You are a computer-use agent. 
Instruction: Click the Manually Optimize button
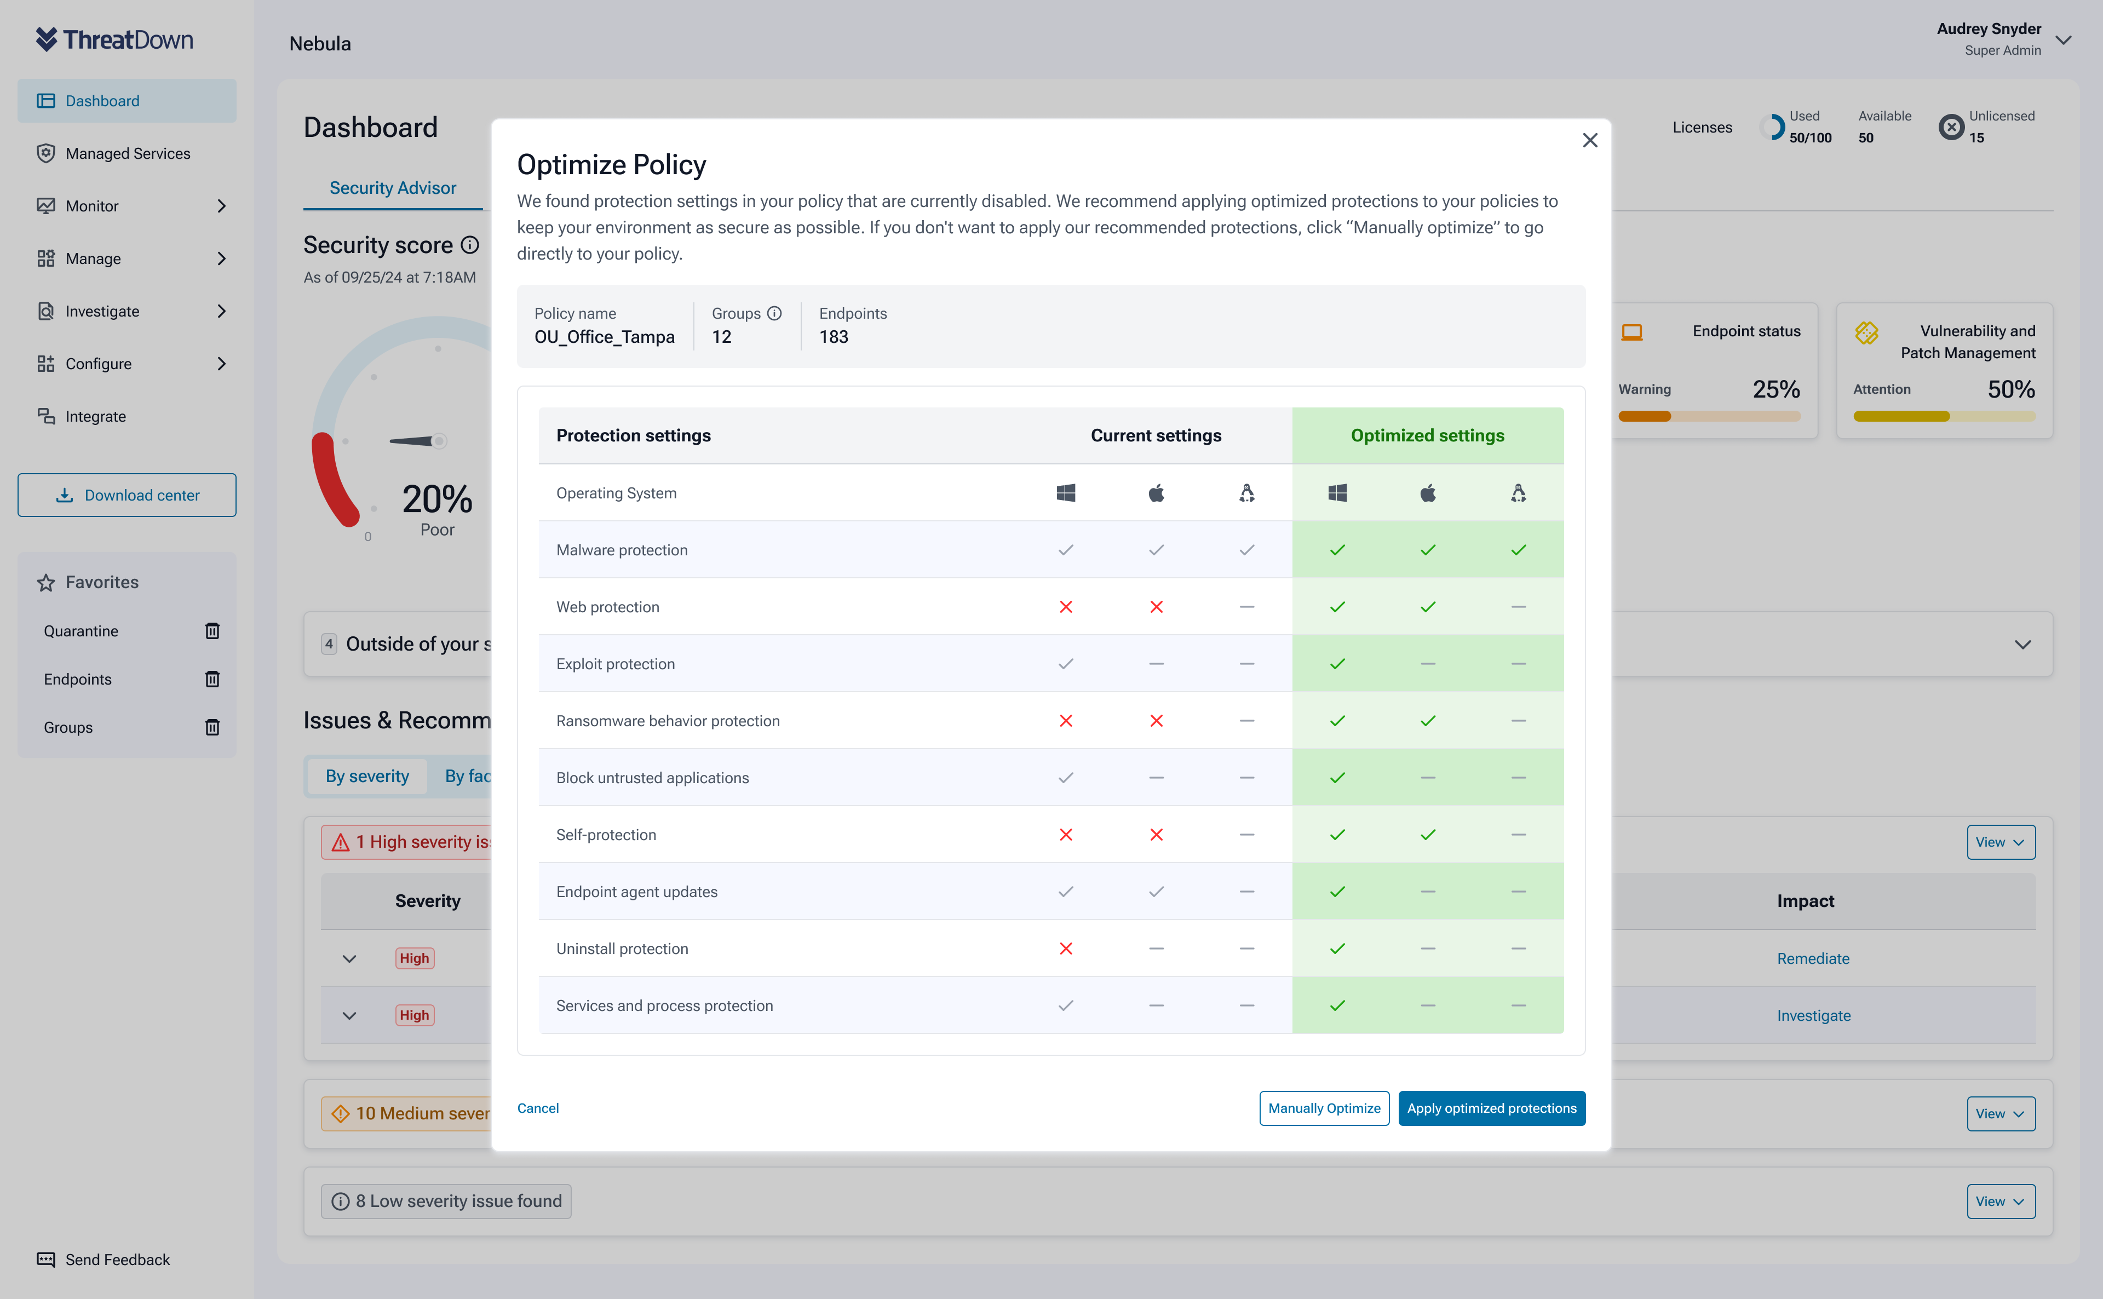tap(1324, 1108)
